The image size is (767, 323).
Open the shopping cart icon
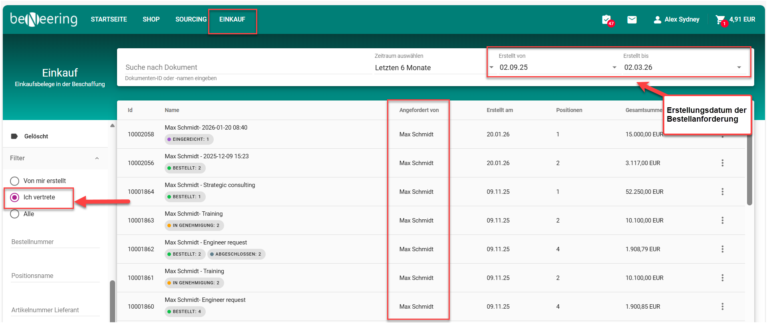pyautogui.click(x=720, y=20)
